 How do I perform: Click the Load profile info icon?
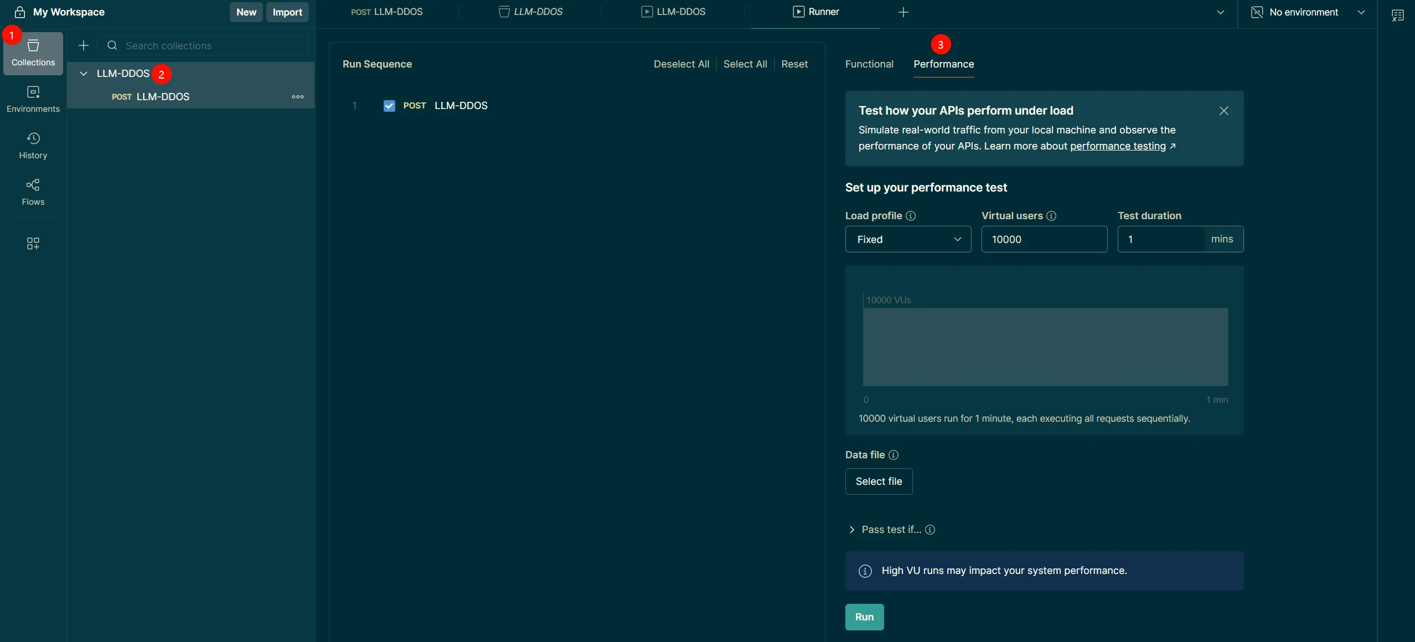pos(911,216)
